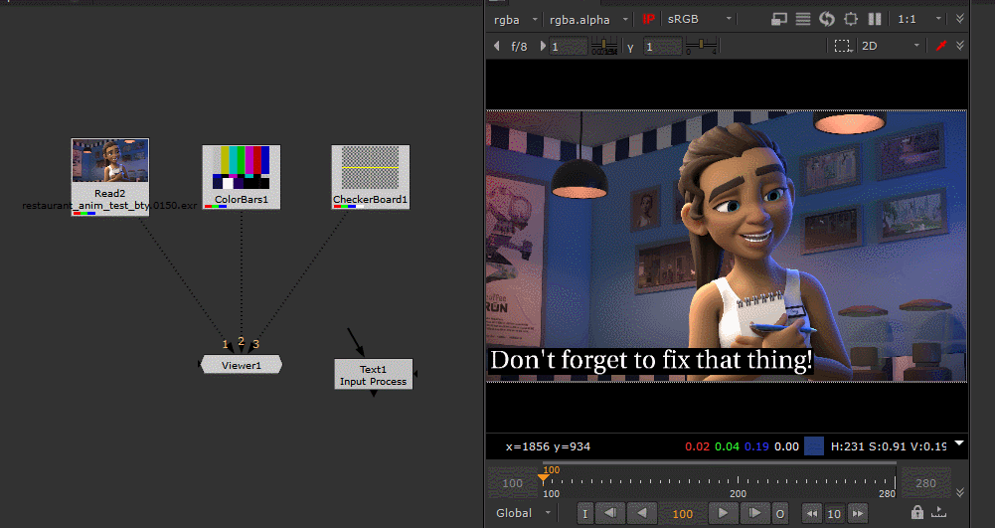Click the orange playhead marker at frame 100
This screenshot has width=995, height=528.
[543, 477]
